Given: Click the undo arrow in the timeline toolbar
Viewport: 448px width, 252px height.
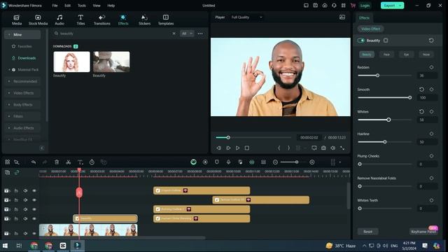Looking at the screenshot, I should 34,162.
